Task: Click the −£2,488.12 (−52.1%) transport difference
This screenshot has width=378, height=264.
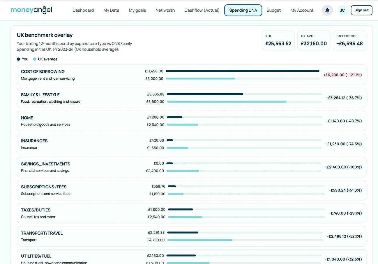Action: pyautogui.click(x=344, y=236)
